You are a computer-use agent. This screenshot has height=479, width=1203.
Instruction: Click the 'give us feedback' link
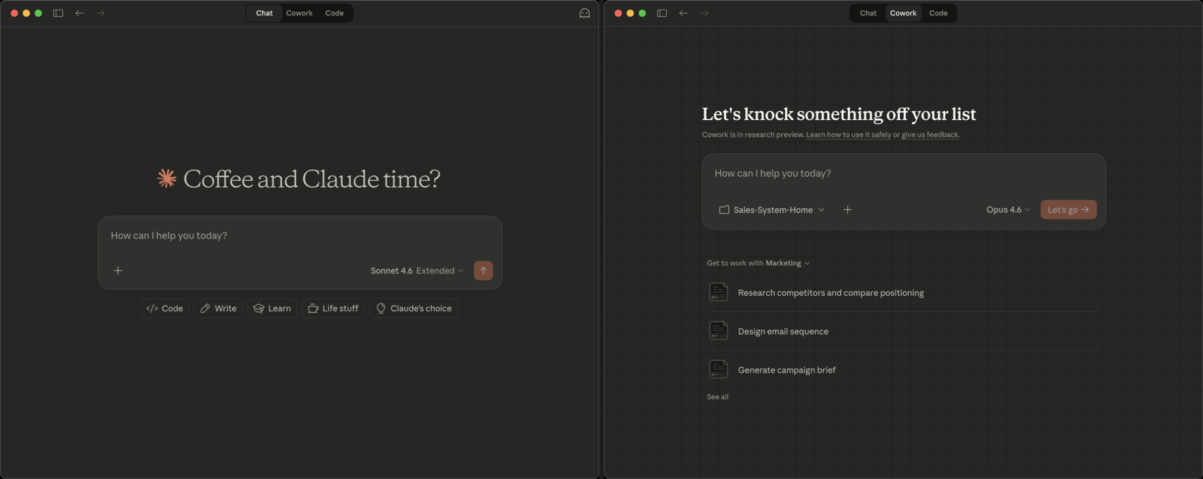click(929, 135)
